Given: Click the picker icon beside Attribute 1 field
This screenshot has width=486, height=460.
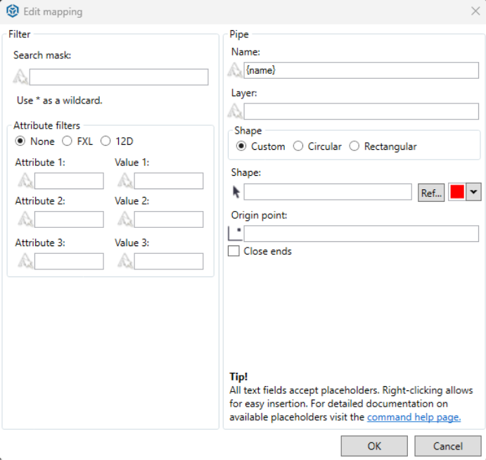Looking at the screenshot, I should coord(25,180).
